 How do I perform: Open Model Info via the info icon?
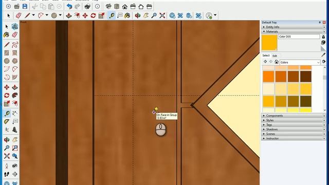[x=97, y=7]
